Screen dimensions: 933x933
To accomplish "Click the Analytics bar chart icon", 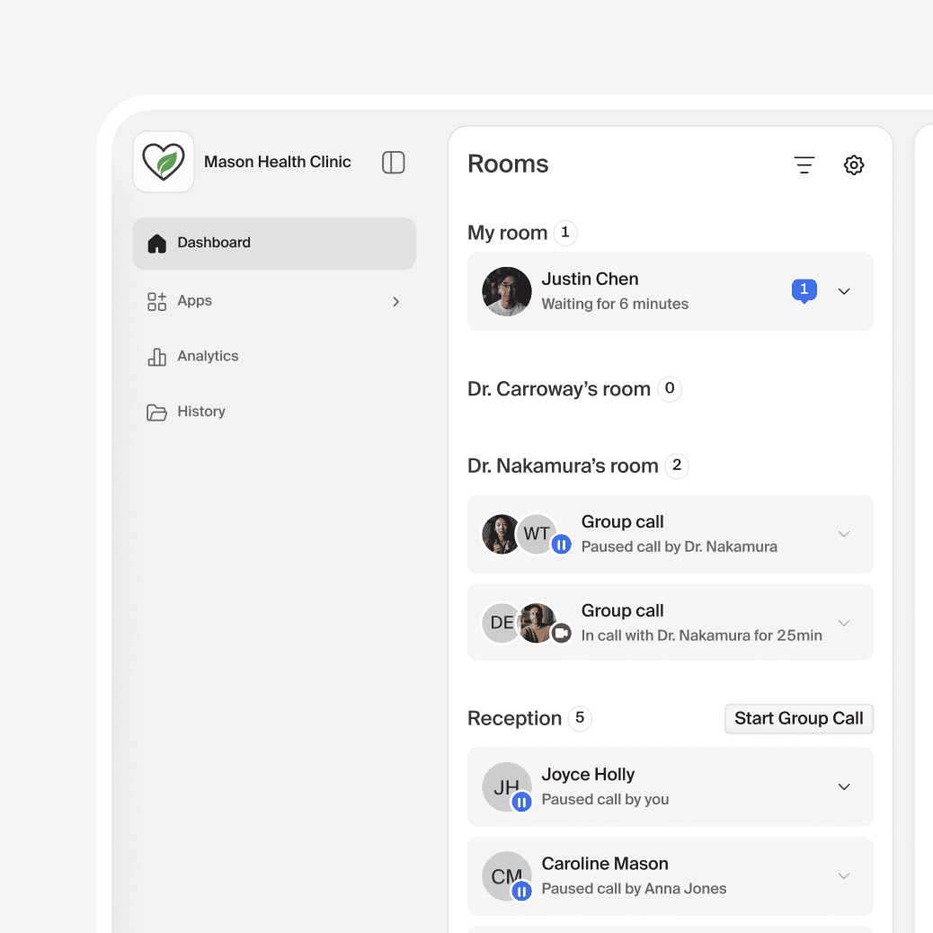I will pyautogui.click(x=157, y=357).
